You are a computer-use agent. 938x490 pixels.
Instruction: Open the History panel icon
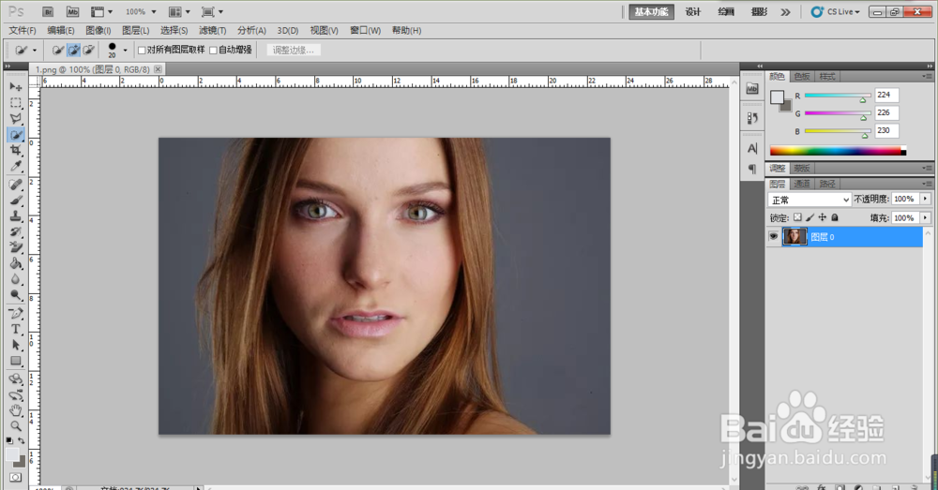click(x=752, y=118)
